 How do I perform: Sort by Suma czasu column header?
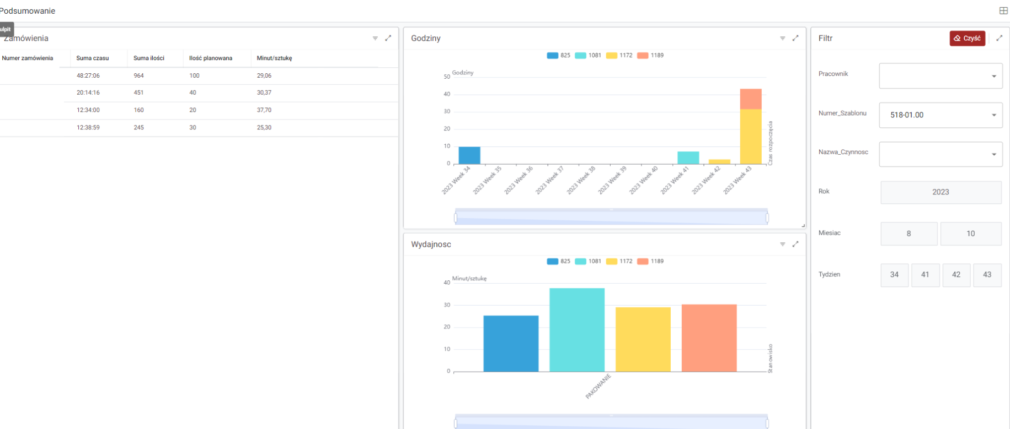(x=93, y=58)
